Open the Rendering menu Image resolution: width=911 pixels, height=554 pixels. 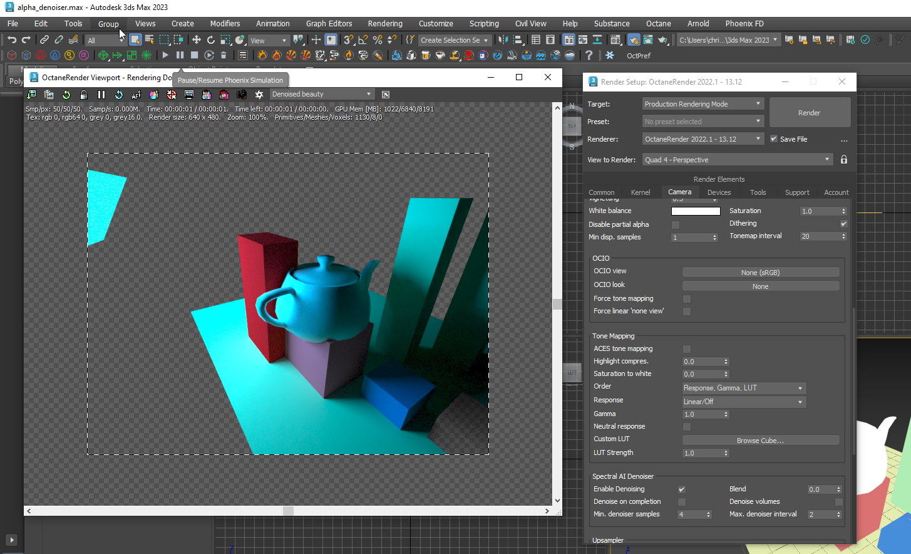click(x=385, y=24)
